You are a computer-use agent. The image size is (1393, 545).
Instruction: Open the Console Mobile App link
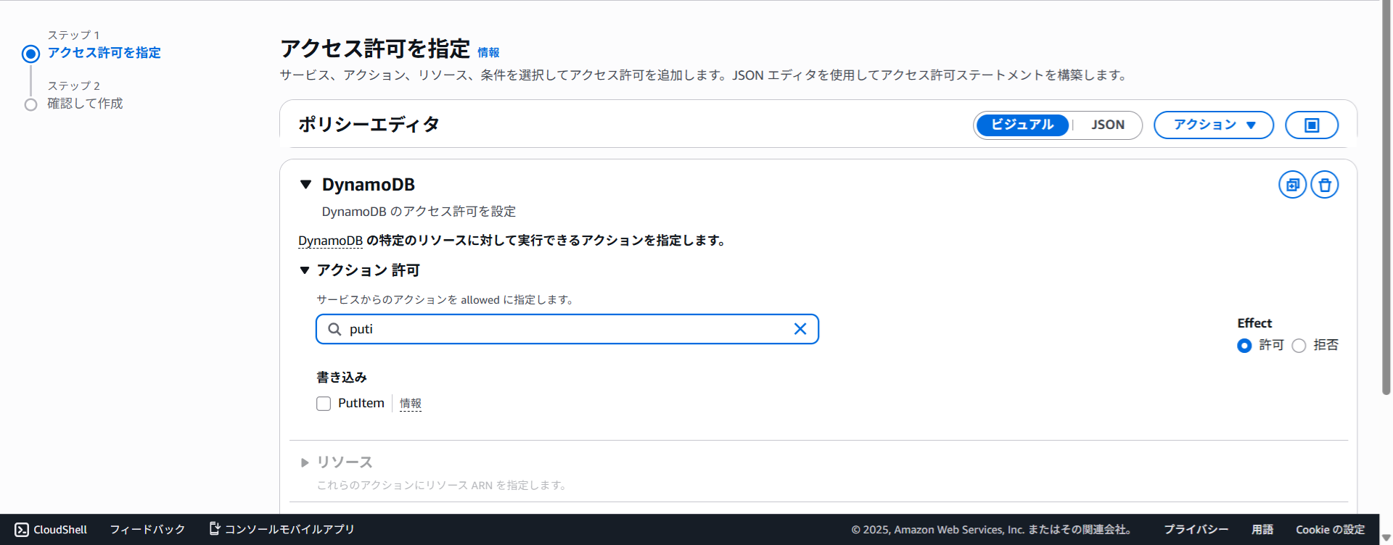pyautogui.click(x=282, y=530)
